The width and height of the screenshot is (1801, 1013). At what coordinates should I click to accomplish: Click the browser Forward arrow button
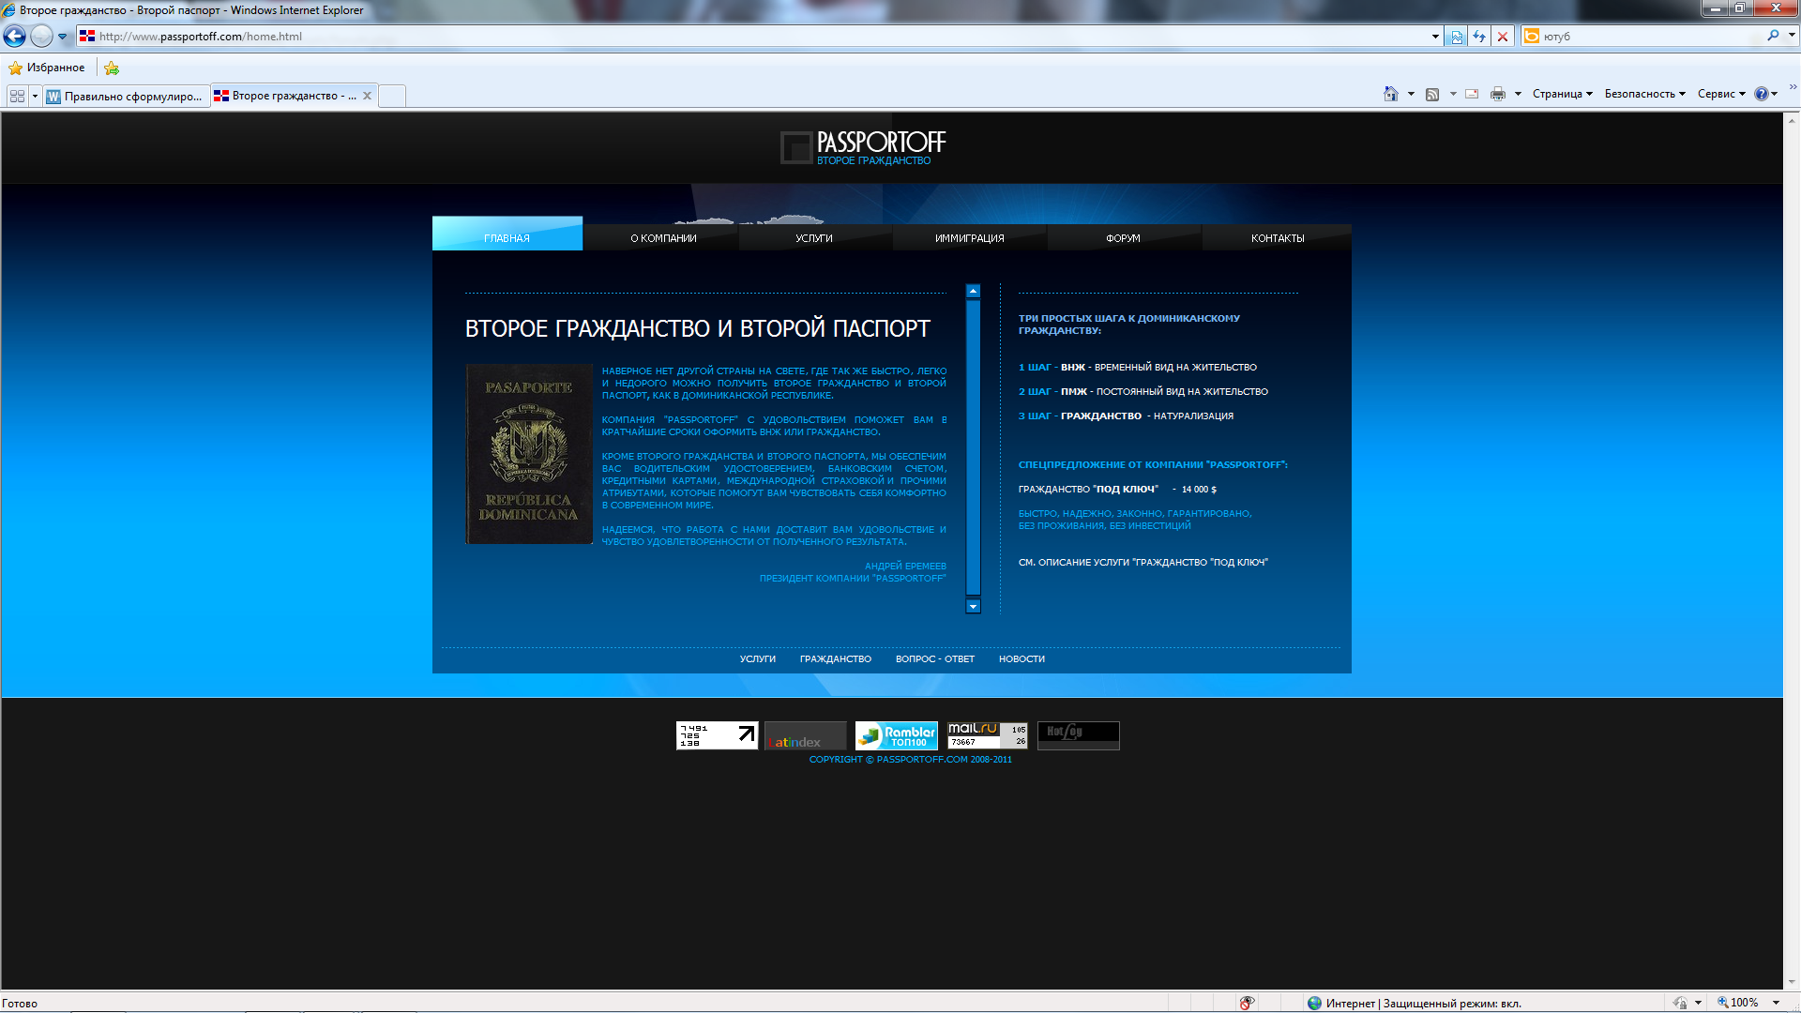[x=41, y=37]
